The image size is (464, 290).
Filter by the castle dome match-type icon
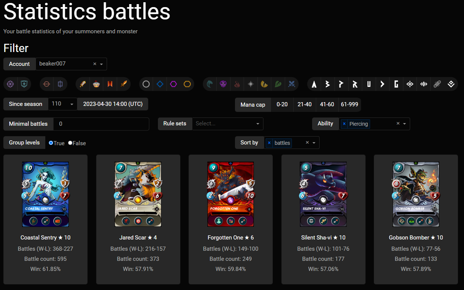pyautogui.click(x=97, y=84)
